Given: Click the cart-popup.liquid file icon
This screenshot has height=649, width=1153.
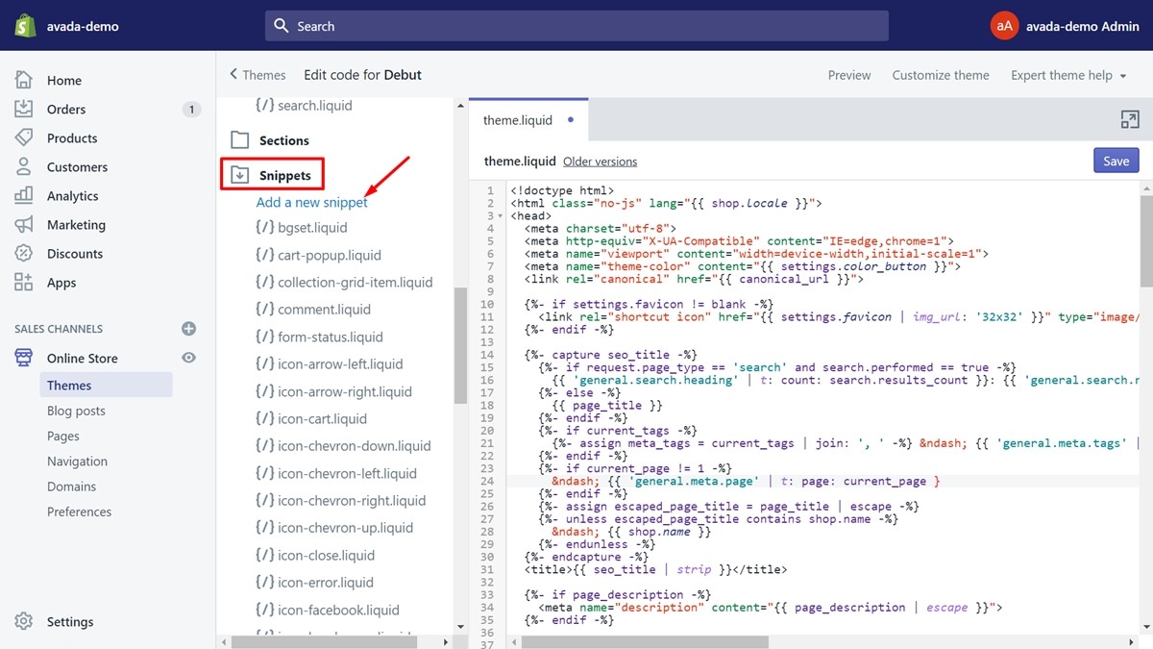Looking at the screenshot, I should (x=264, y=255).
